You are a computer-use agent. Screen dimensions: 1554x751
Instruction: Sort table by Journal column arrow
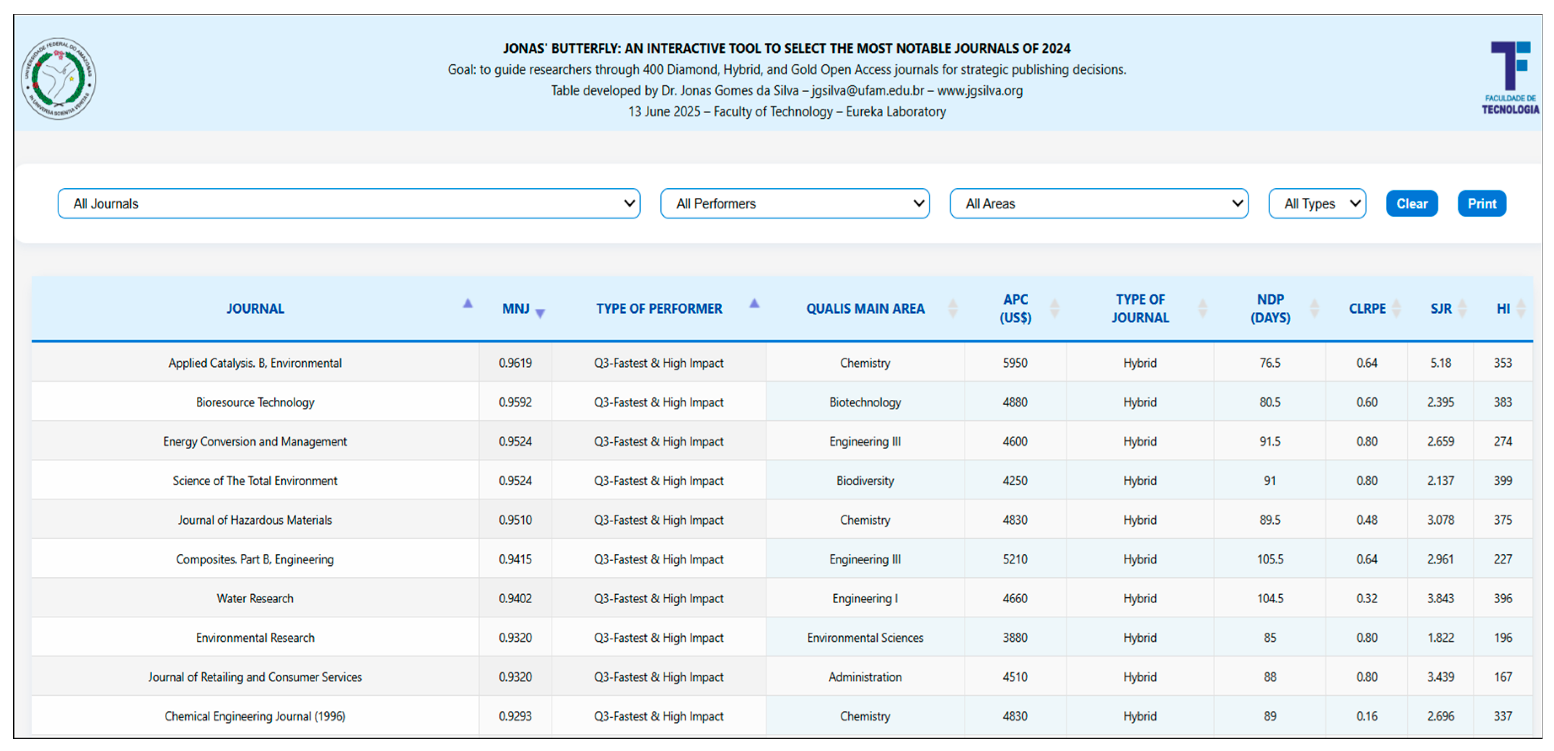[x=468, y=303]
